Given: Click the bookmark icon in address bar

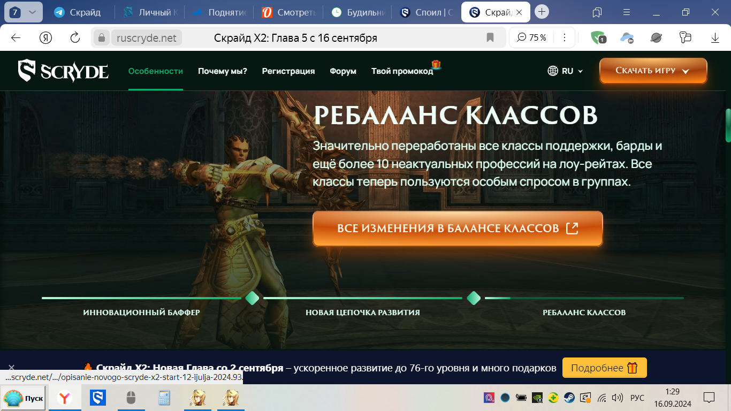Looking at the screenshot, I should pyautogui.click(x=490, y=37).
